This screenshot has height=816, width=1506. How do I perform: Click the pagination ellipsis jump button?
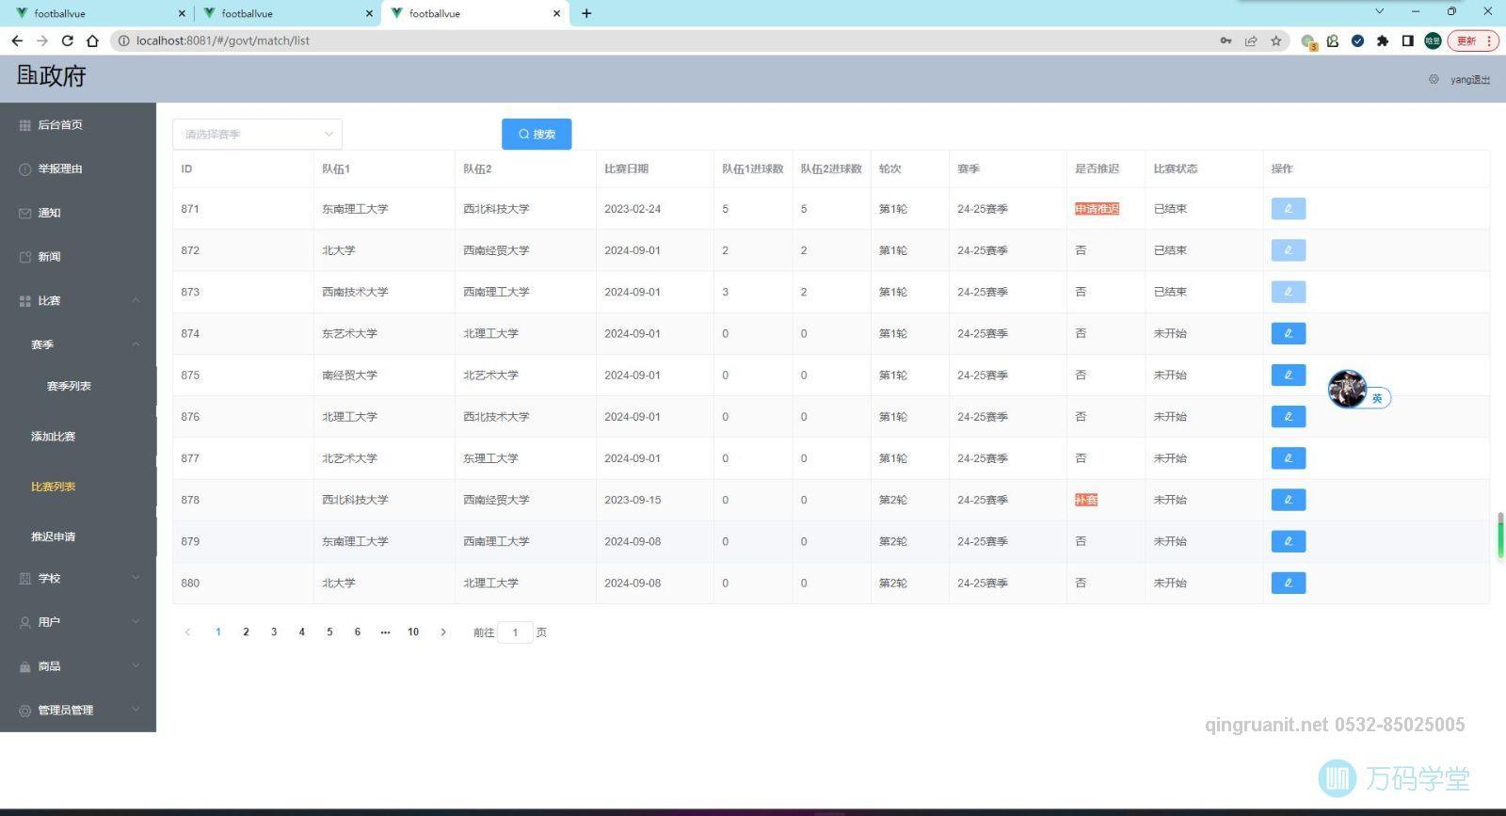click(385, 632)
